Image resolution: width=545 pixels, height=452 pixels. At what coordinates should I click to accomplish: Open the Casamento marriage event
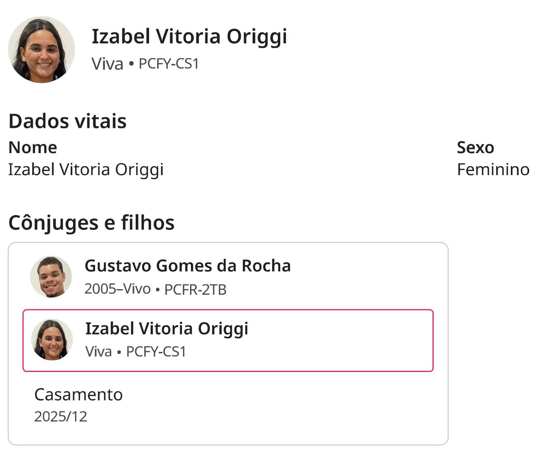pos(78,394)
